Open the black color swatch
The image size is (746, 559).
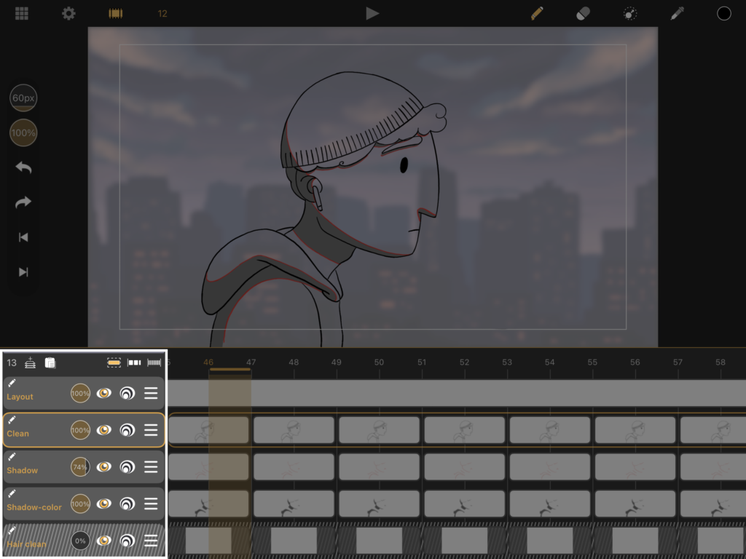(x=723, y=13)
